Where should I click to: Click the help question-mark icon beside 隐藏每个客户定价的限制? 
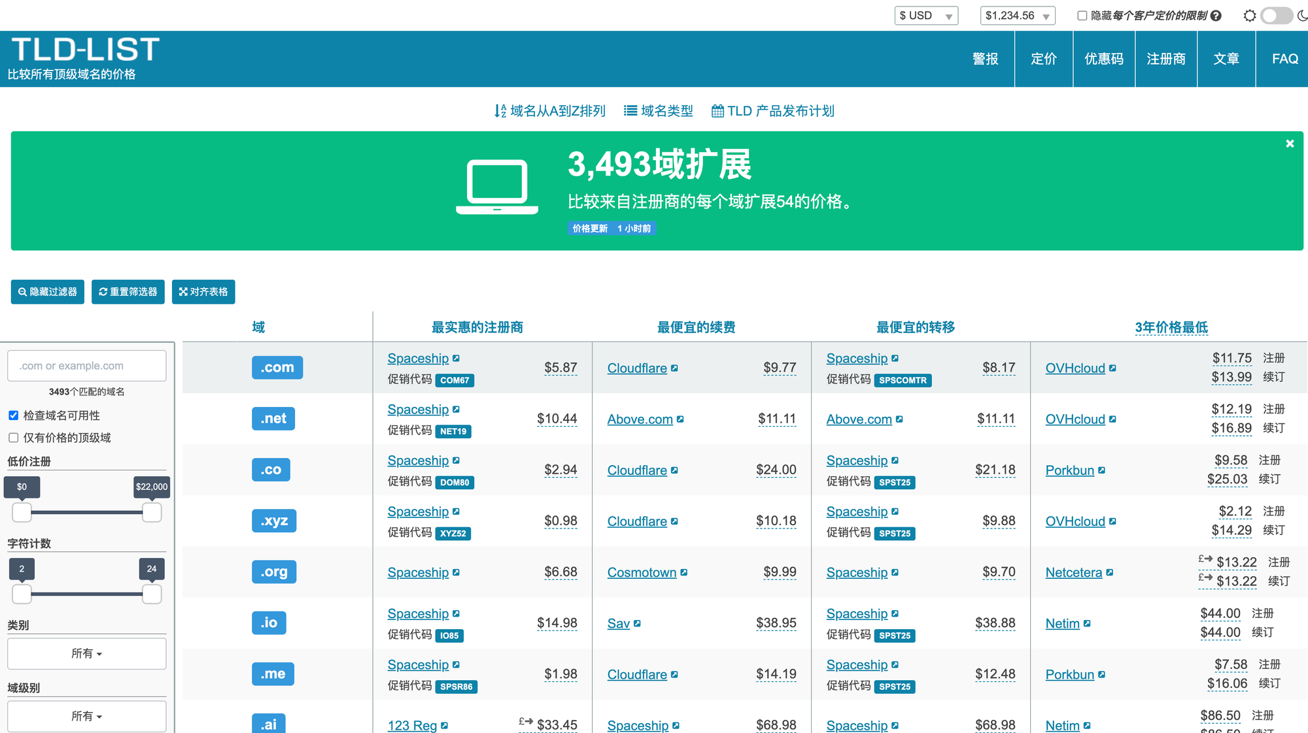point(1216,16)
